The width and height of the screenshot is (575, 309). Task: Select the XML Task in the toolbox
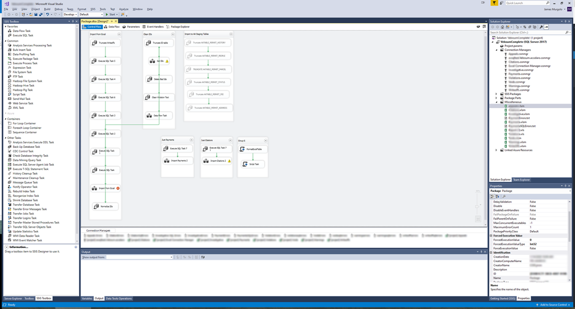pyautogui.click(x=17, y=108)
